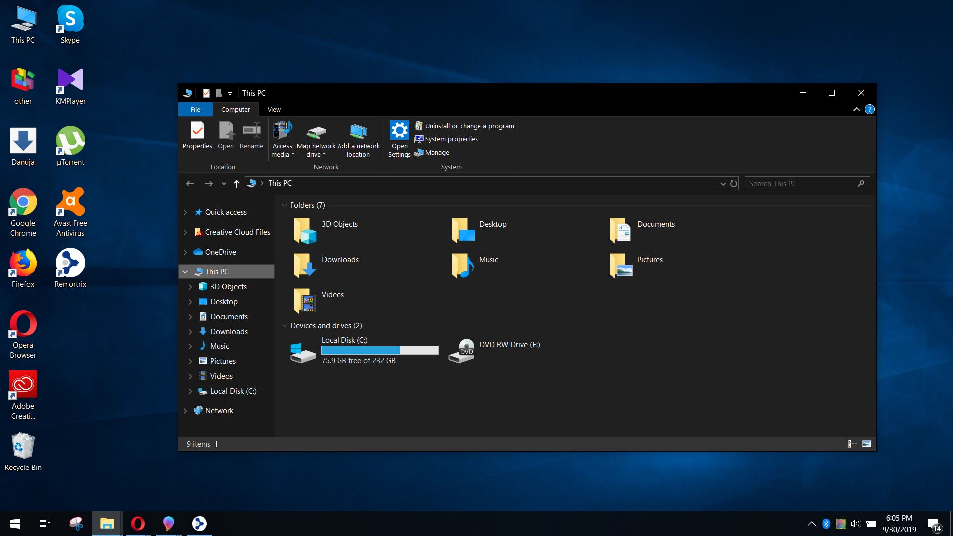953x536 pixels.
Task: Open recent locations dropdown arrow
Action: [224, 184]
